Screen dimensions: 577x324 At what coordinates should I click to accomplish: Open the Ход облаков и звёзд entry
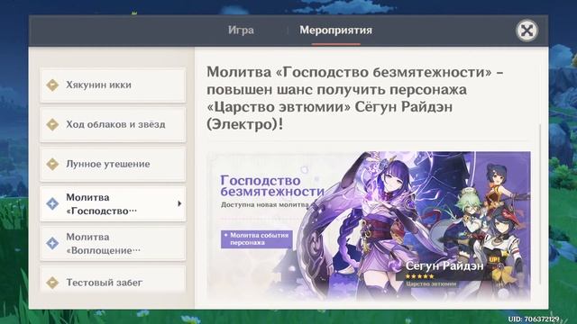click(113, 124)
